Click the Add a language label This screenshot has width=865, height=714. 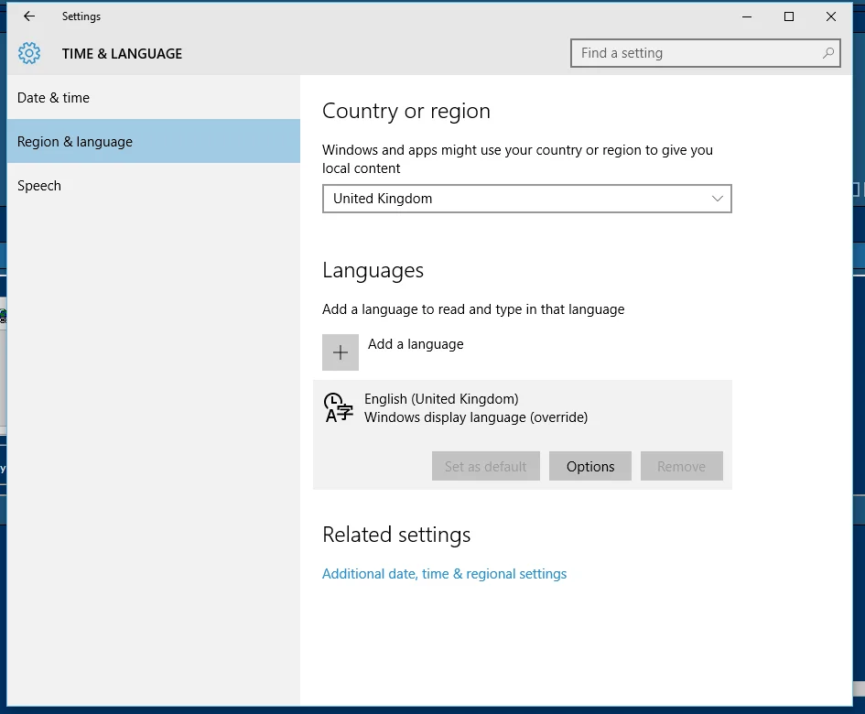pos(416,344)
